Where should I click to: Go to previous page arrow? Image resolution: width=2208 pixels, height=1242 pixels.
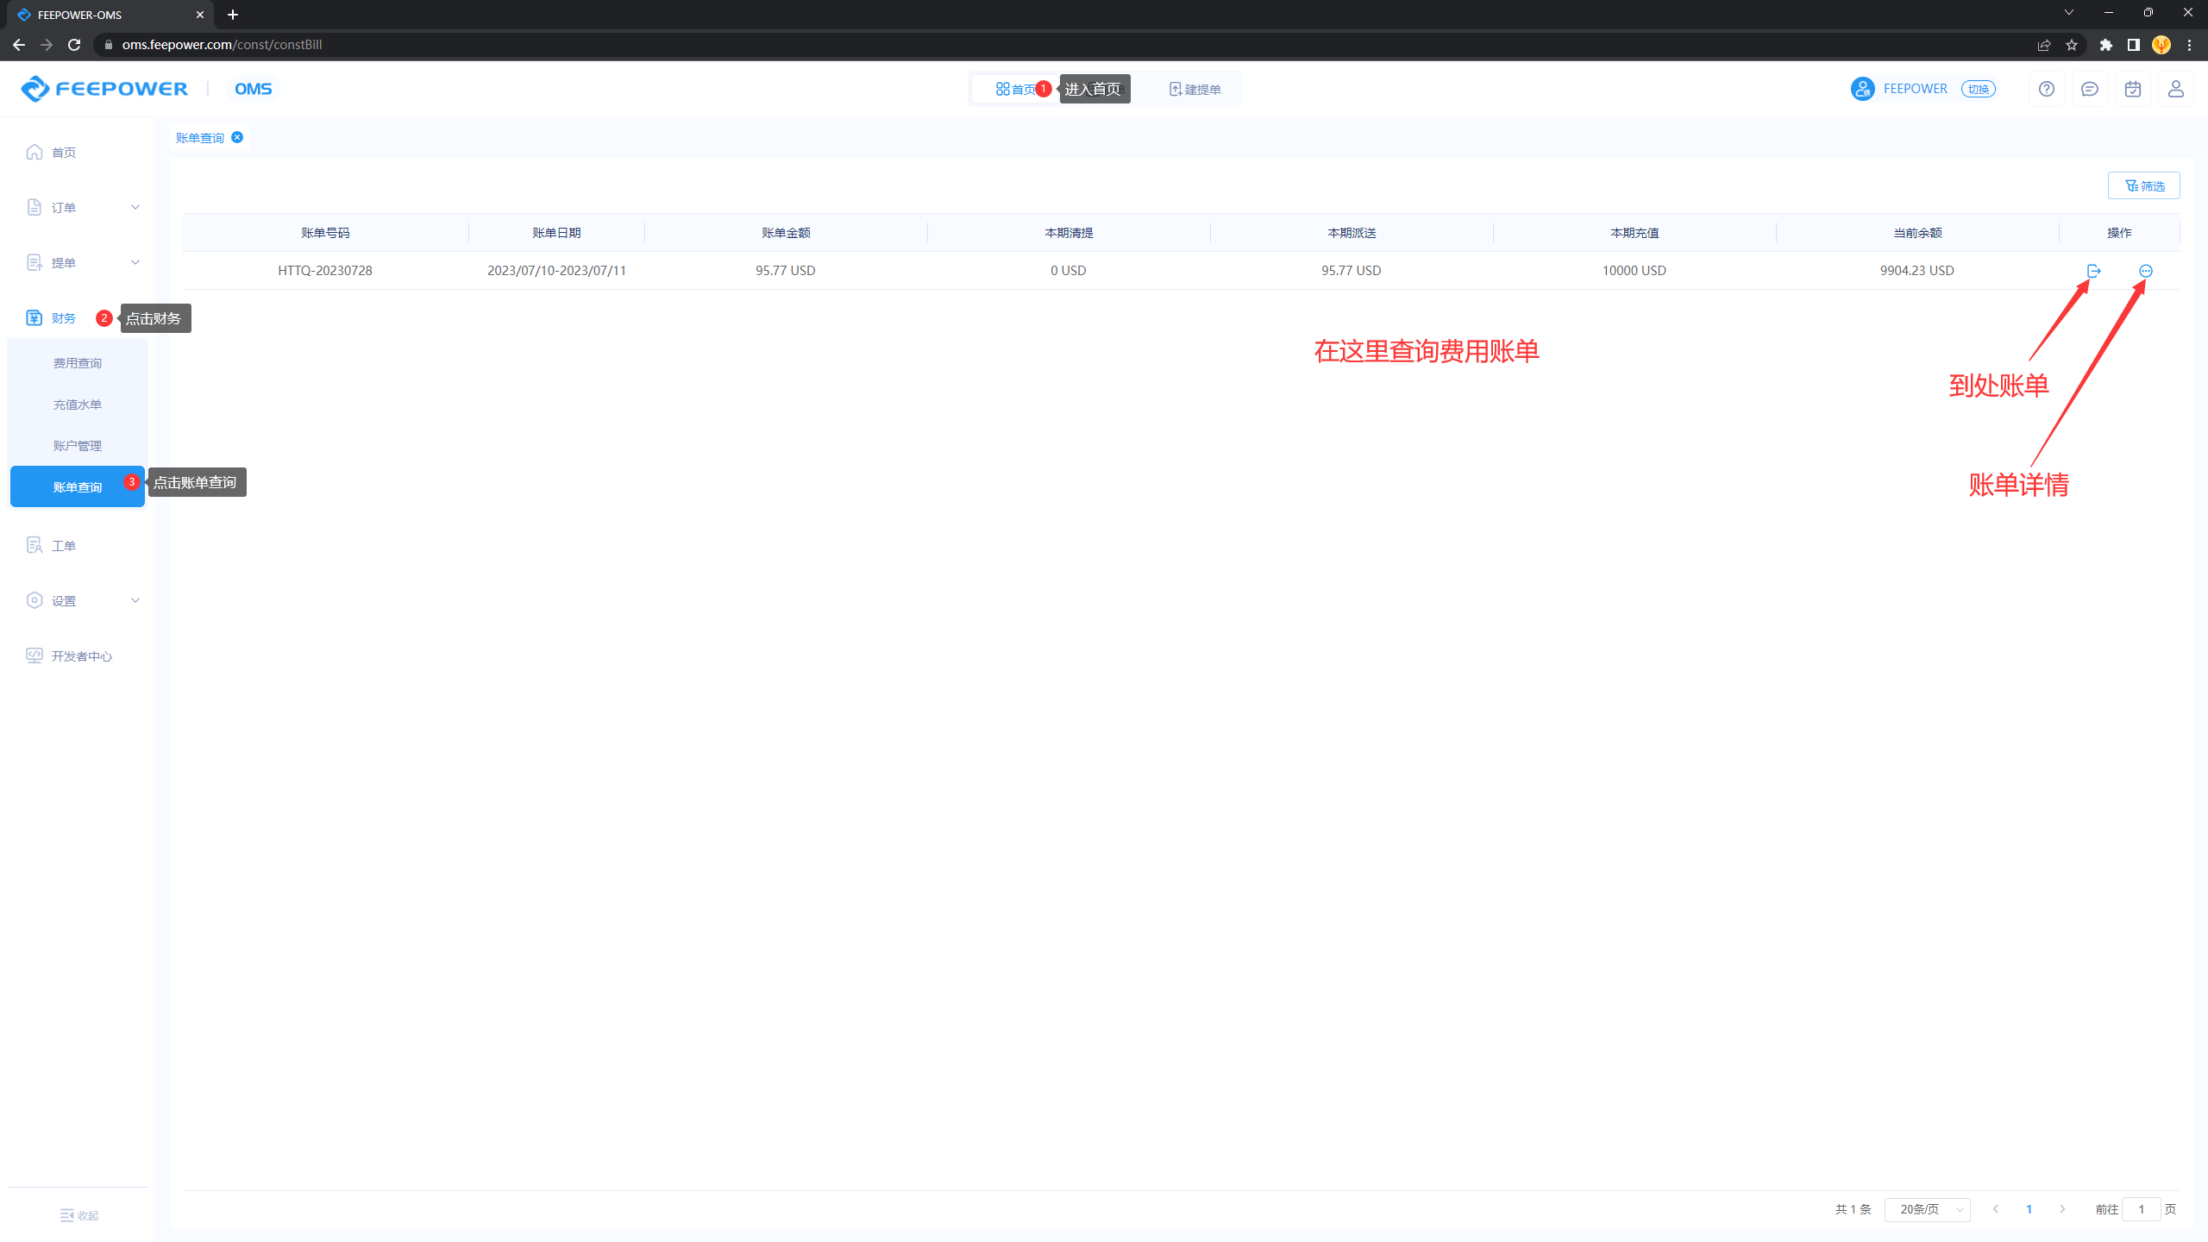click(x=1996, y=1209)
